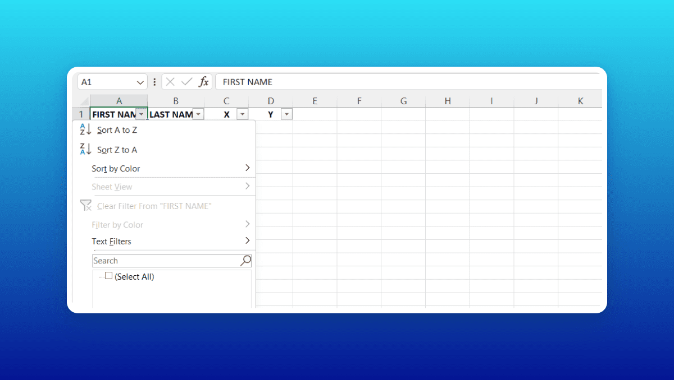Screen dimensions: 674x380
Task: Click the Enter checkmark icon in formula bar
Action: (x=186, y=81)
